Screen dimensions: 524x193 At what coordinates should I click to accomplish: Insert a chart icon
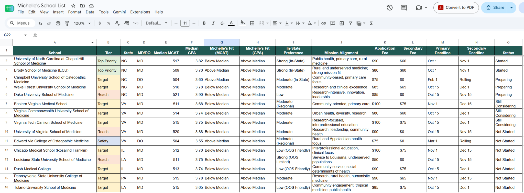pyautogui.click(x=342, y=23)
